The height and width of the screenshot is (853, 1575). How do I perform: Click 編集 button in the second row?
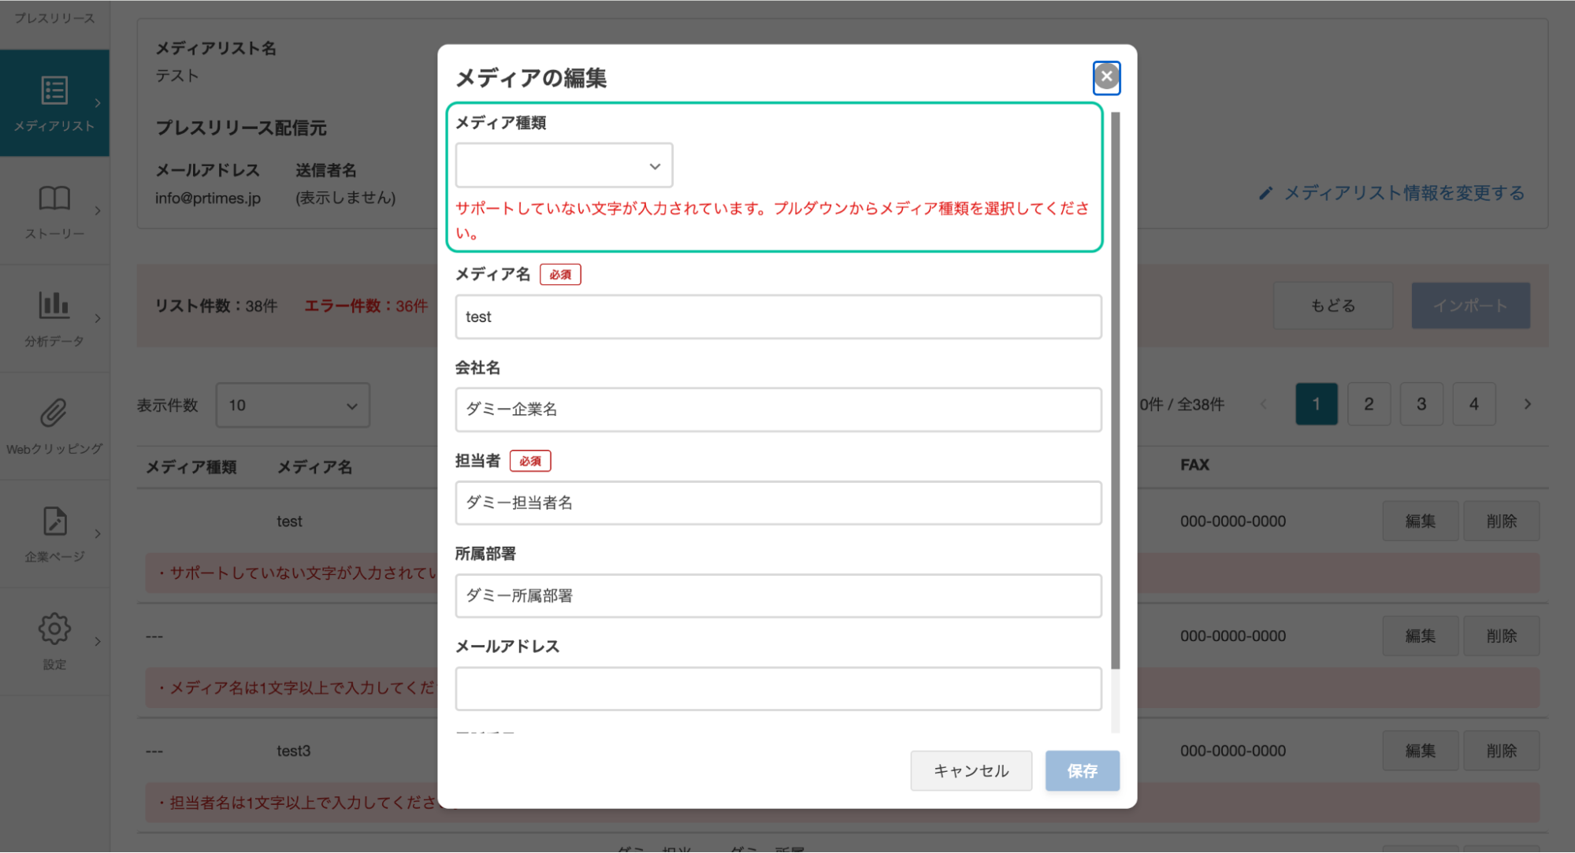tap(1420, 636)
